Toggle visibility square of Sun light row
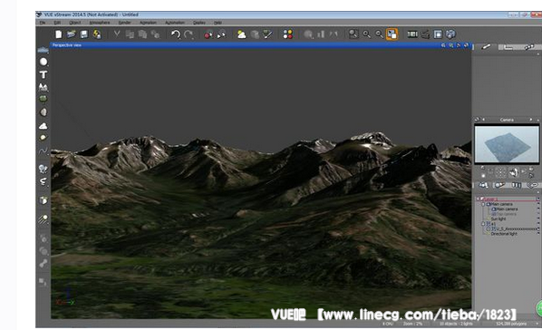 [x=538, y=219]
